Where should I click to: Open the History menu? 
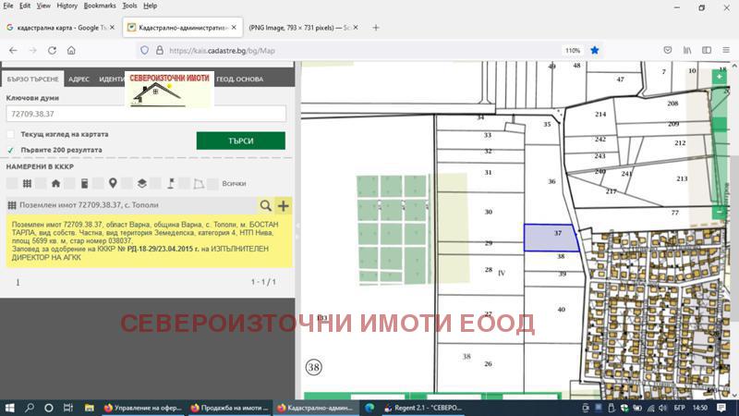click(x=67, y=6)
